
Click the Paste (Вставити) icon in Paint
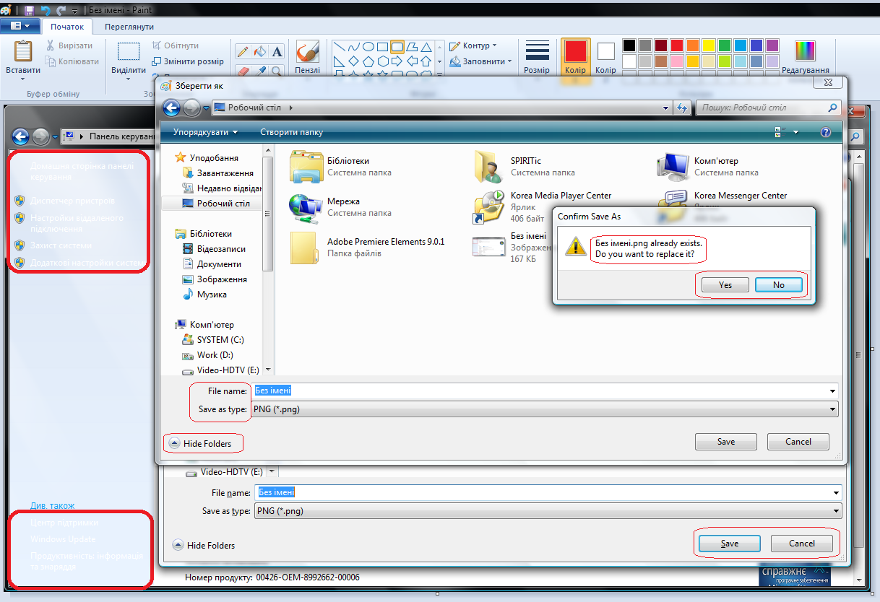[23, 51]
